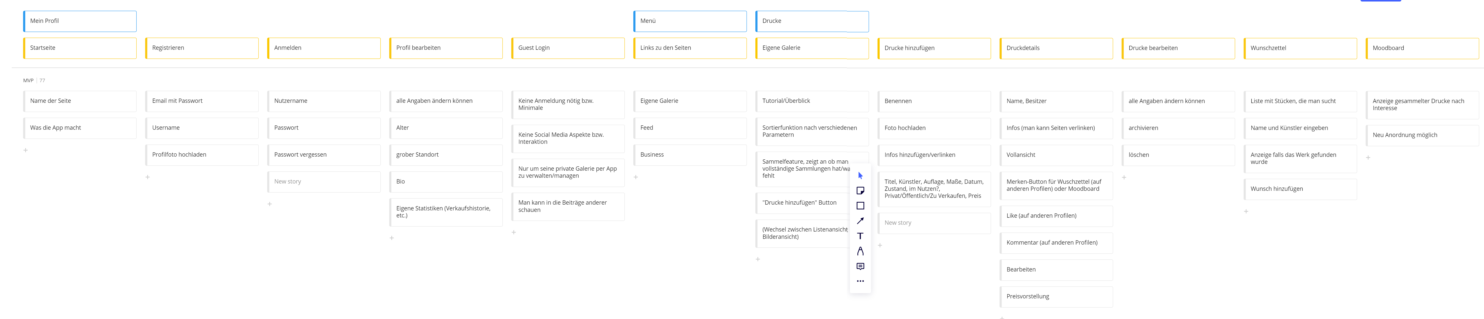1484x319 pixels.
Task: Select Was die App macht story
Action: tap(79, 128)
